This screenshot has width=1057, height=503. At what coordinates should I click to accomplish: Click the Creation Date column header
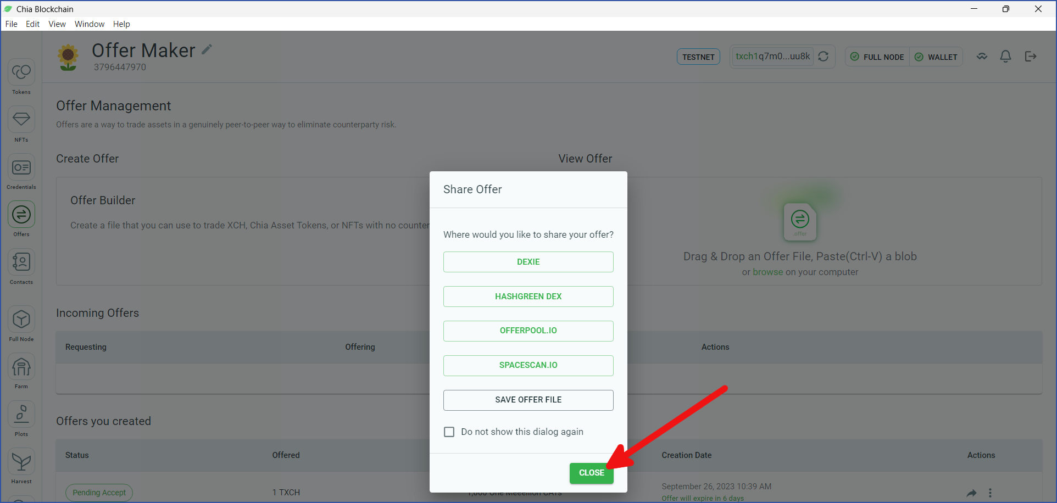687,455
